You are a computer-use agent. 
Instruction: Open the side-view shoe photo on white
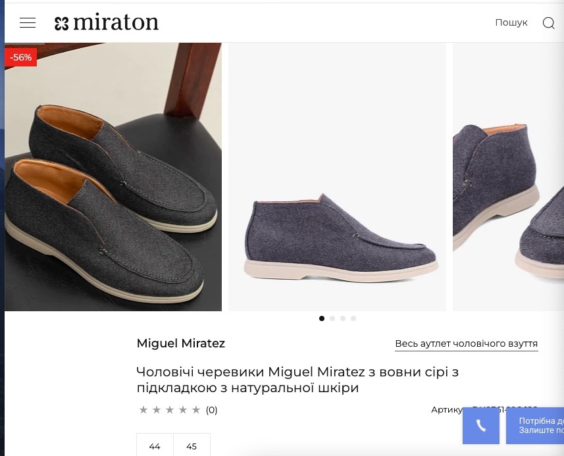[337, 178]
